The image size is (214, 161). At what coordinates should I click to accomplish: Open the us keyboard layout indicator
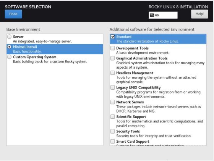tap(163, 15)
